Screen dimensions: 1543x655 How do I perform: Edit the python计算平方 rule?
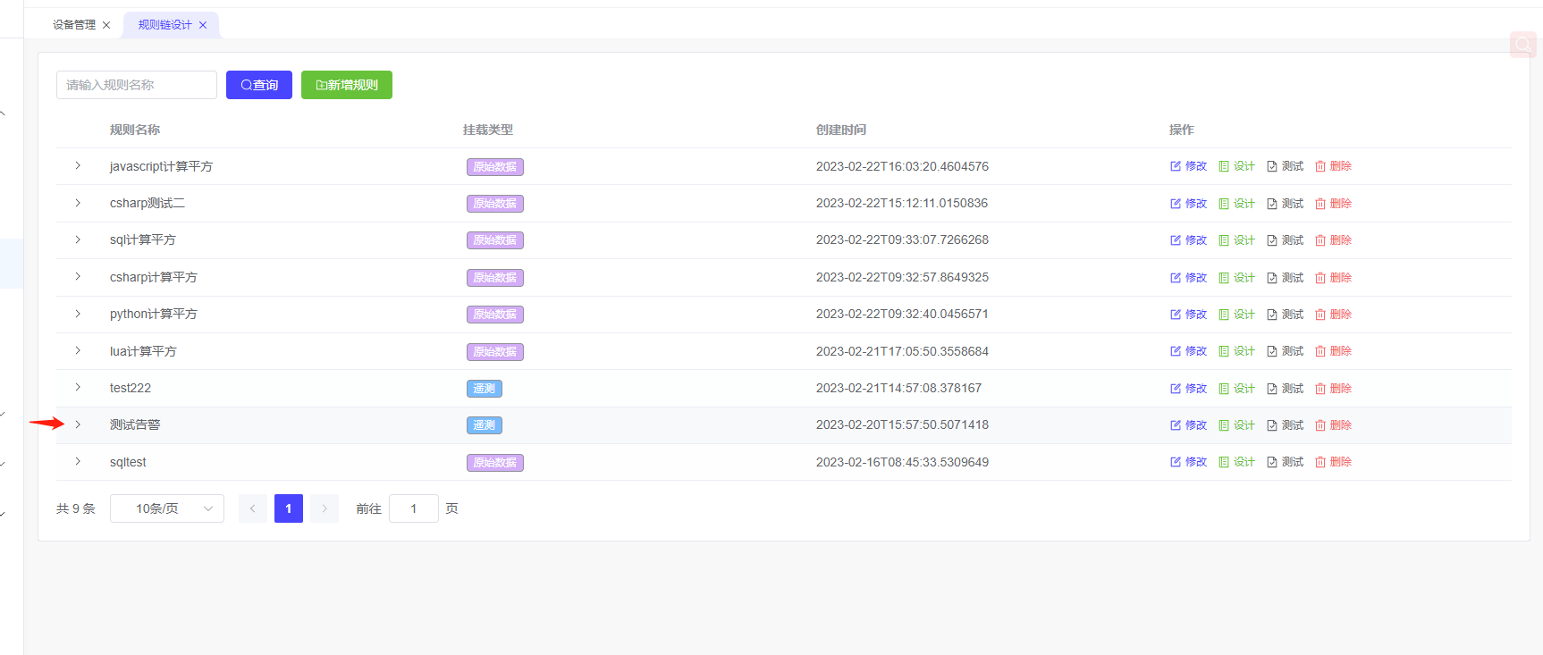(x=1188, y=315)
